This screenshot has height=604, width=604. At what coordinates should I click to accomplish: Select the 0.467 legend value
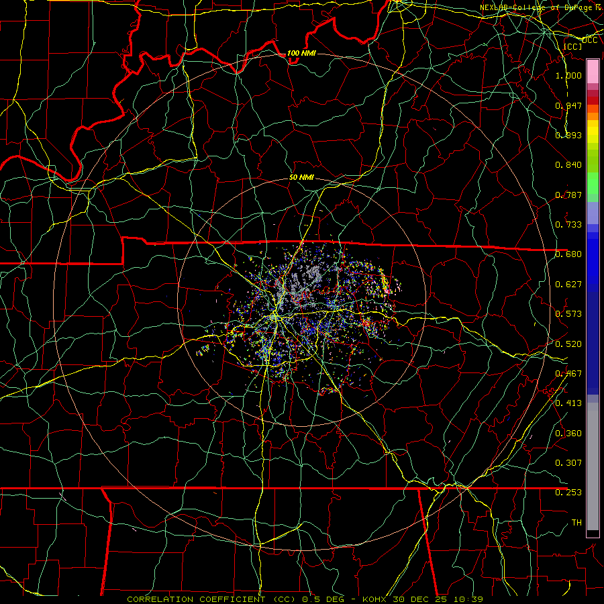pos(568,374)
